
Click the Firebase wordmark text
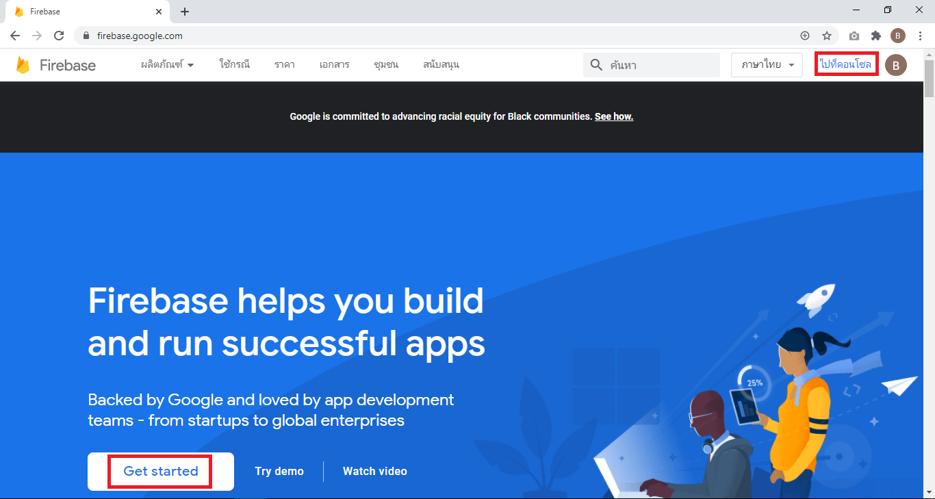coord(68,65)
